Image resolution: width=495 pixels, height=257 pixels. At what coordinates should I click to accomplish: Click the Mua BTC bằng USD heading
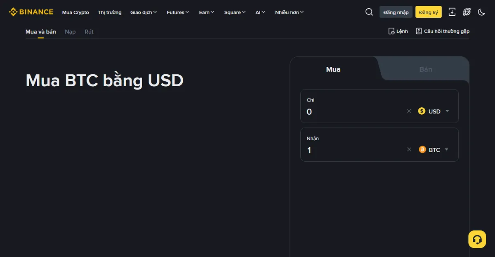tap(104, 80)
